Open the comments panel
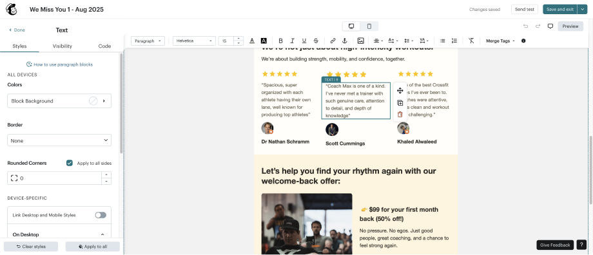 click(x=550, y=26)
